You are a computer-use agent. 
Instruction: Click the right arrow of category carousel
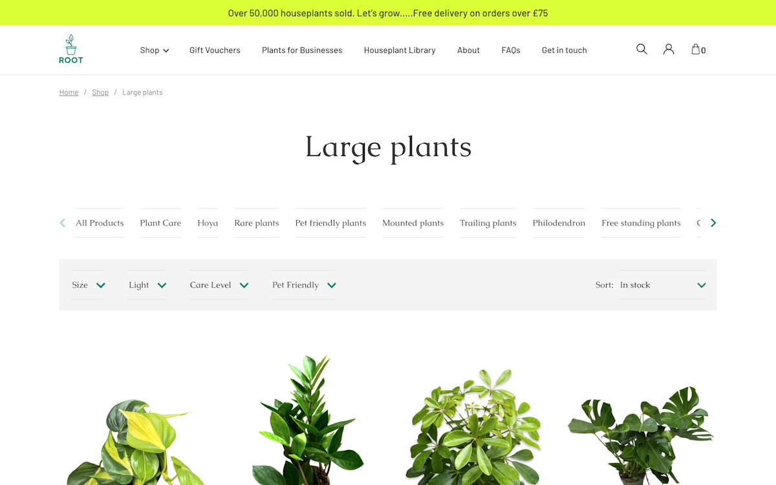[x=713, y=223]
